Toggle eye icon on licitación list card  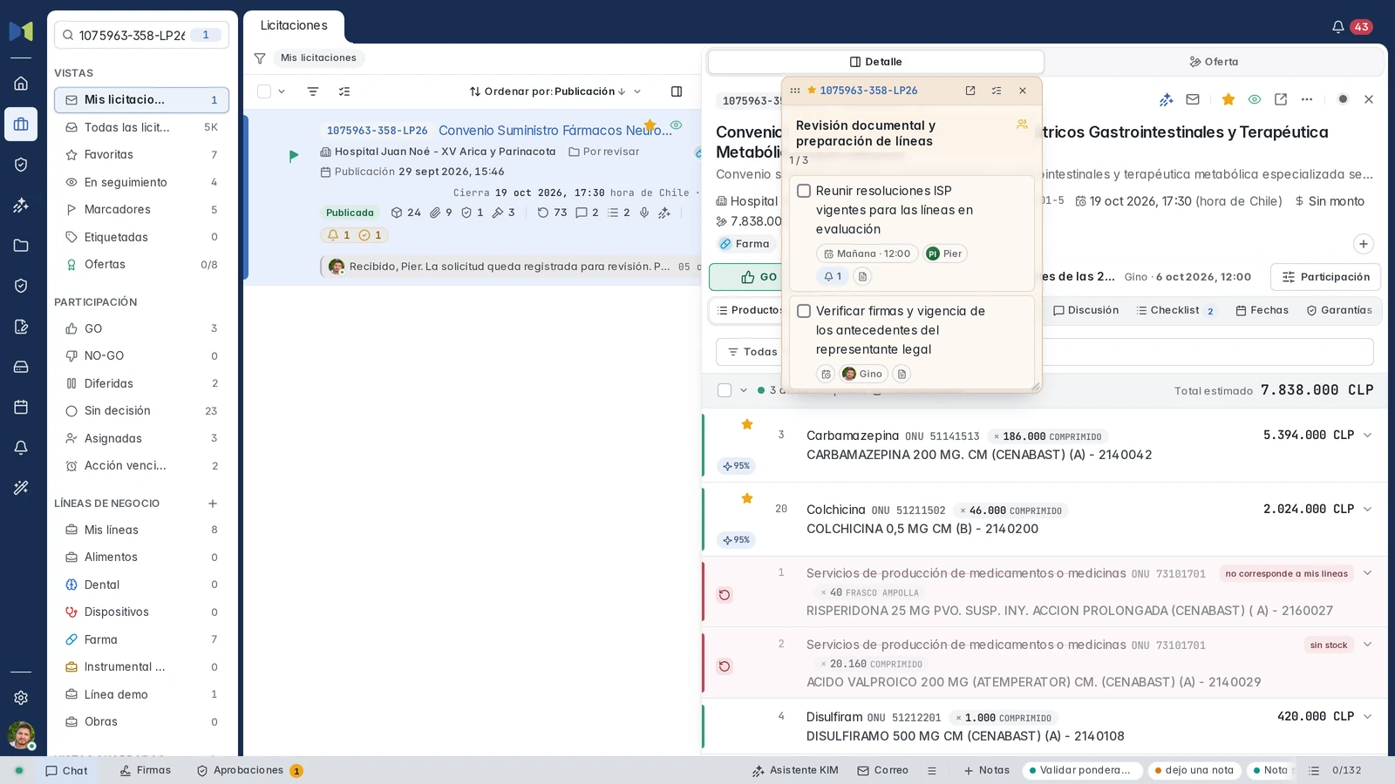click(x=676, y=125)
